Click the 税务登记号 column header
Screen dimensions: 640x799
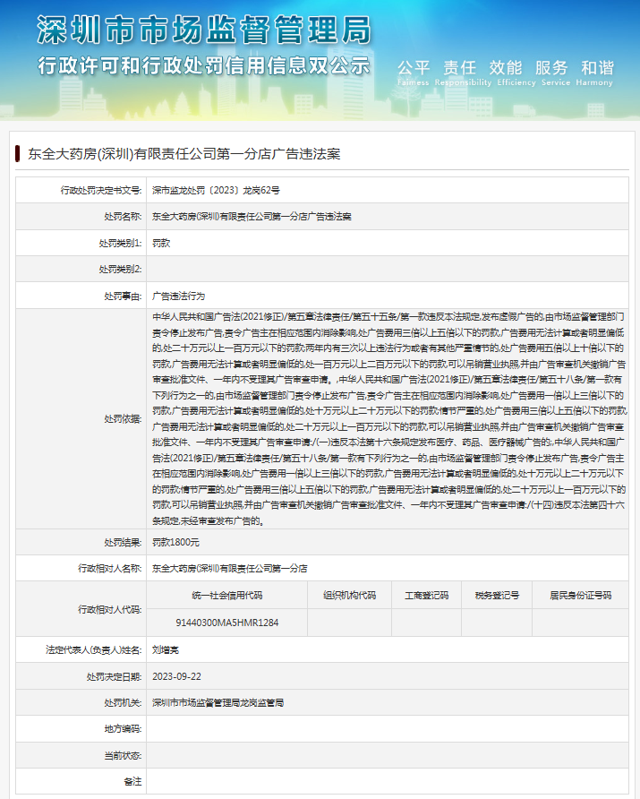click(x=497, y=595)
